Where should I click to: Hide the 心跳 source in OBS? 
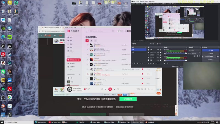pyautogui.click(x=158, y=50)
